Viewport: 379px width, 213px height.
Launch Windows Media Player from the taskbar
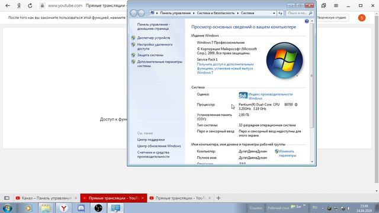coord(28,208)
